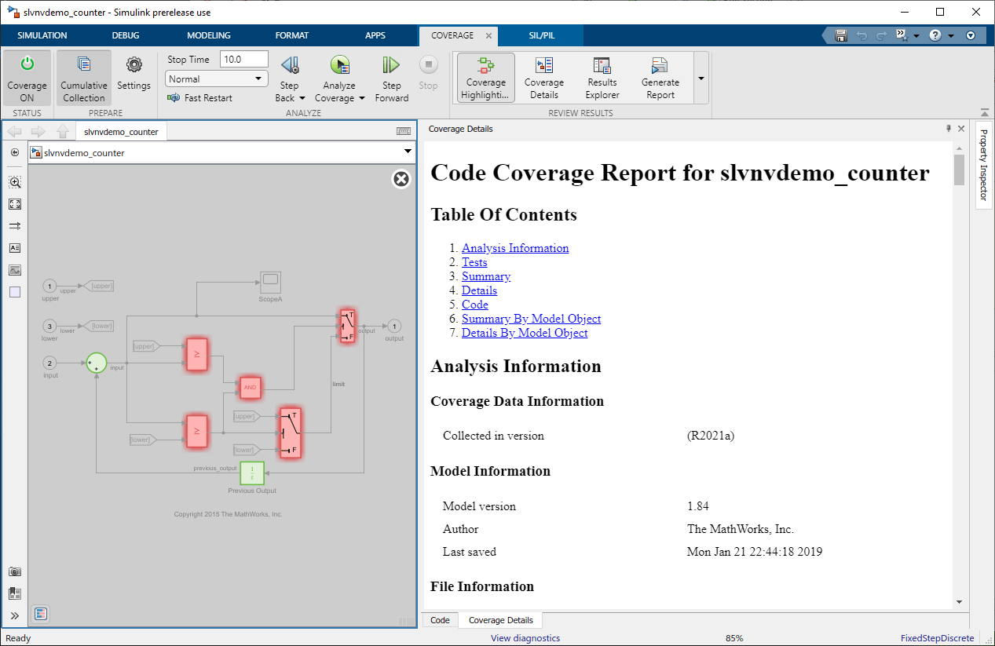Switch to the FORMAT tab
This screenshot has height=646, width=995.
292,35
